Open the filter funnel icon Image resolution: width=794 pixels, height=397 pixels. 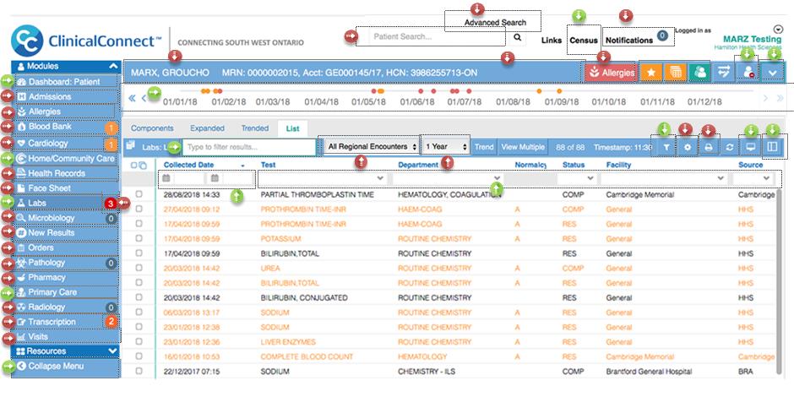pos(667,147)
